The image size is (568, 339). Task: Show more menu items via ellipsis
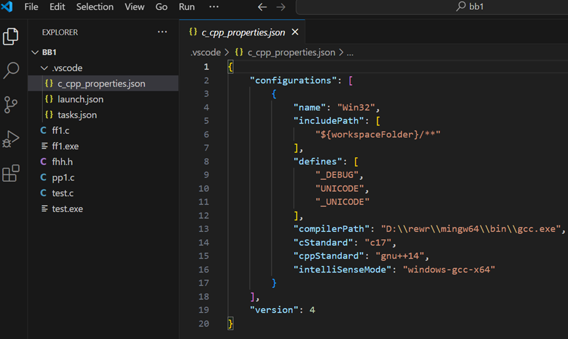point(213,7)
